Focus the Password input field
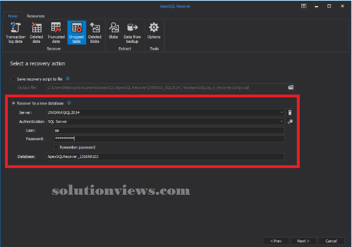The width and height of the screenshot is (352, 247). coord(169,139)
